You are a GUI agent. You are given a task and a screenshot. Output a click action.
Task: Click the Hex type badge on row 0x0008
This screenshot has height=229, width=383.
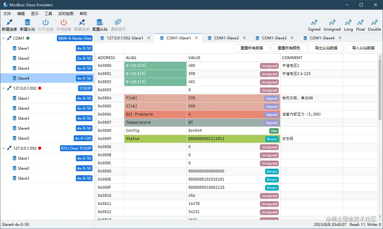[274, 131]
